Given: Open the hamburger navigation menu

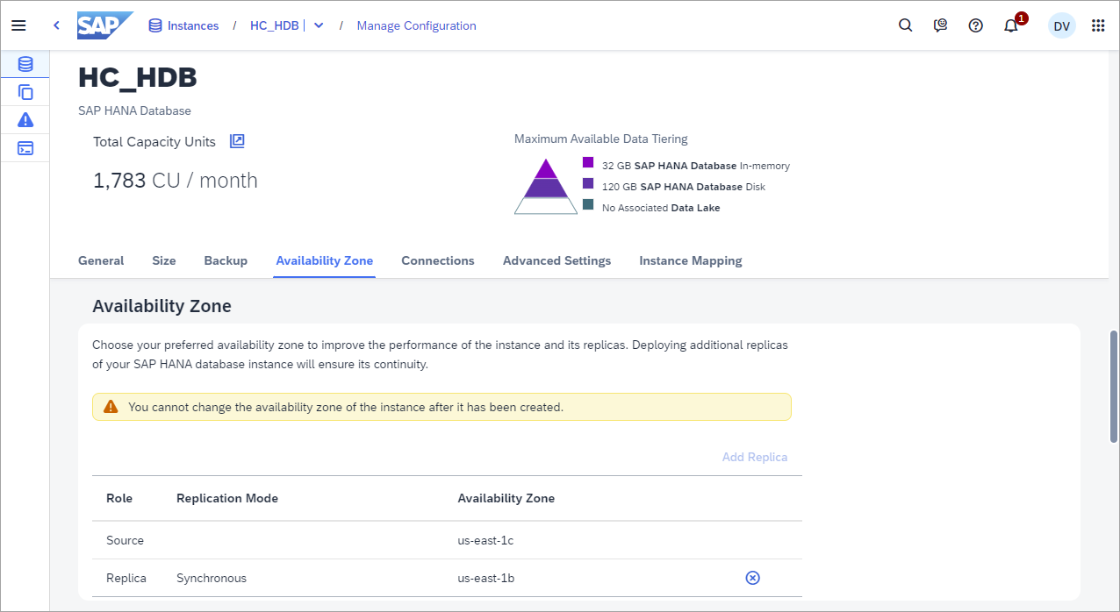Looking at the screenshot, I should pos(18,25).
